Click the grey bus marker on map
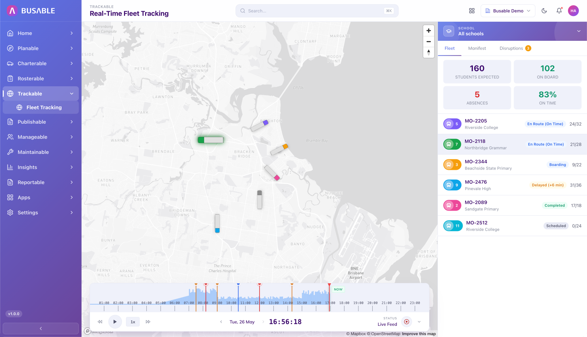The height and width of the screenshot is (337, 587). point(260,200)
